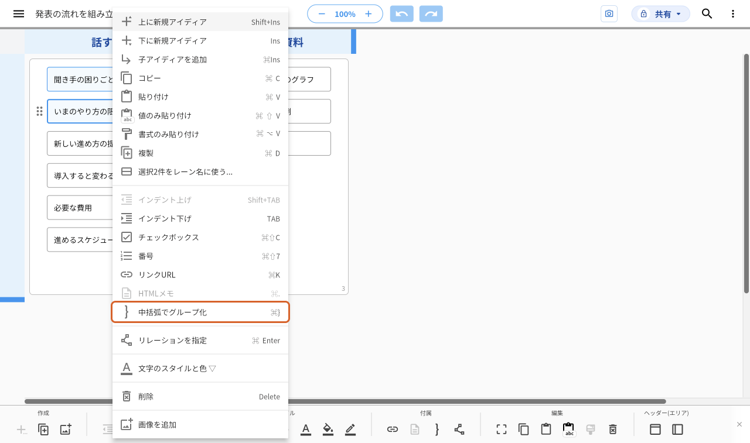Click the redo arrow button
This screenshot has height=443, width=750.
[x=431, y=13]
